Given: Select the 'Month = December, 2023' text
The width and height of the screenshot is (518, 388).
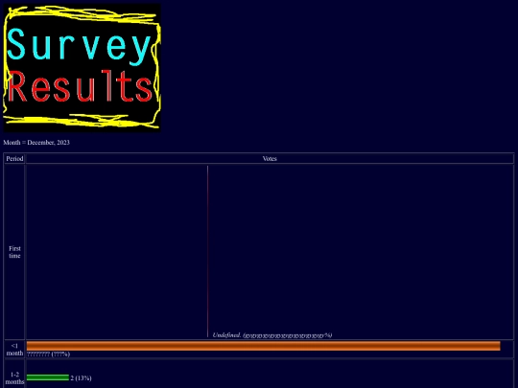Looking at the screenshot, I should point(36,143).
